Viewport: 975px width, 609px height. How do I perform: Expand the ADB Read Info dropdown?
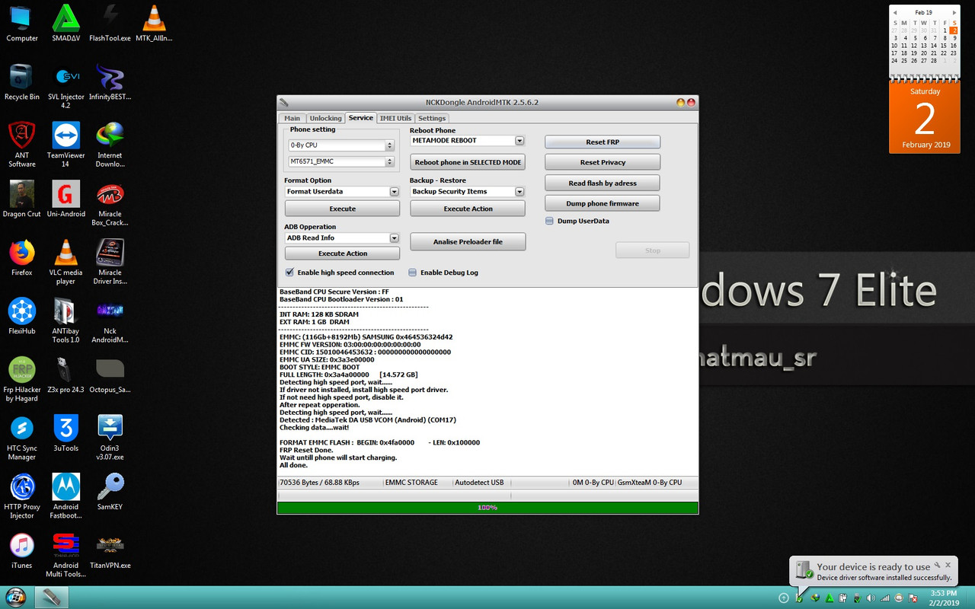tap(394, 238)
